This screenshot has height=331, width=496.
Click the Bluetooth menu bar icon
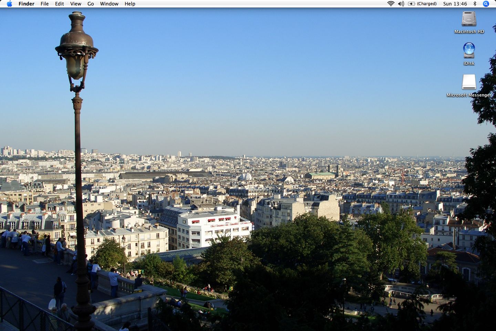pyautogui.click(x=475, y=4)
